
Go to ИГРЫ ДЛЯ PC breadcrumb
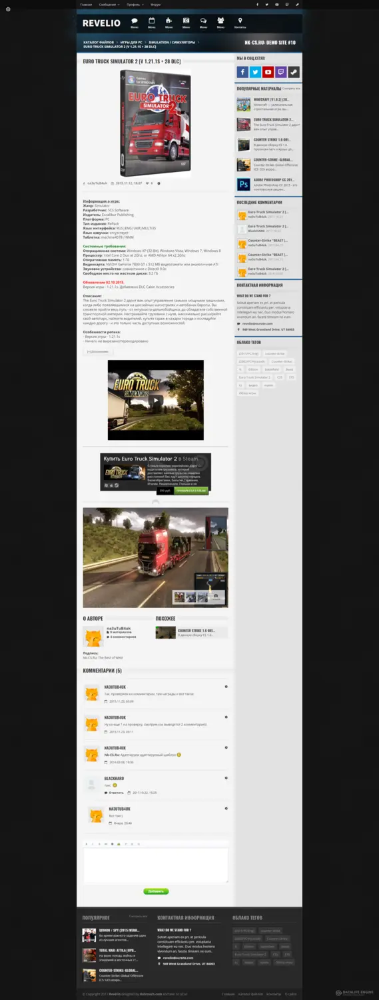tap(132, 42)
